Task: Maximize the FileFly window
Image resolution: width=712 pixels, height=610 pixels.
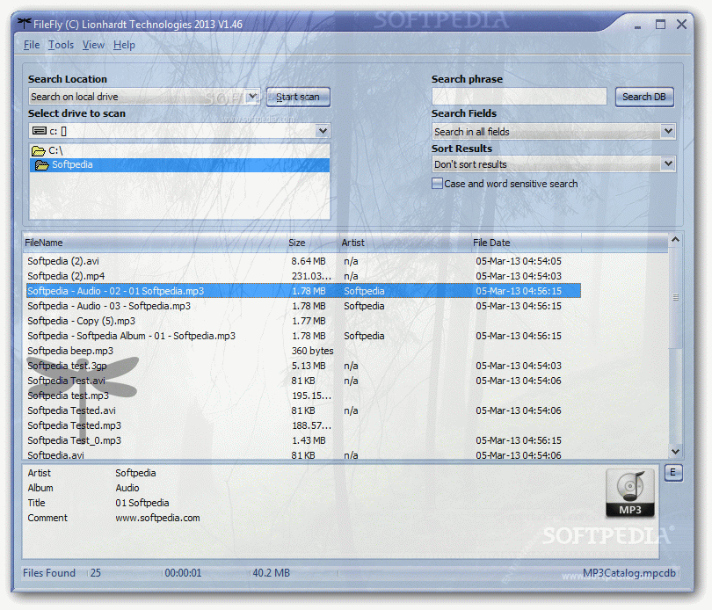Action: pyautogui.click(x=660, y=24)
